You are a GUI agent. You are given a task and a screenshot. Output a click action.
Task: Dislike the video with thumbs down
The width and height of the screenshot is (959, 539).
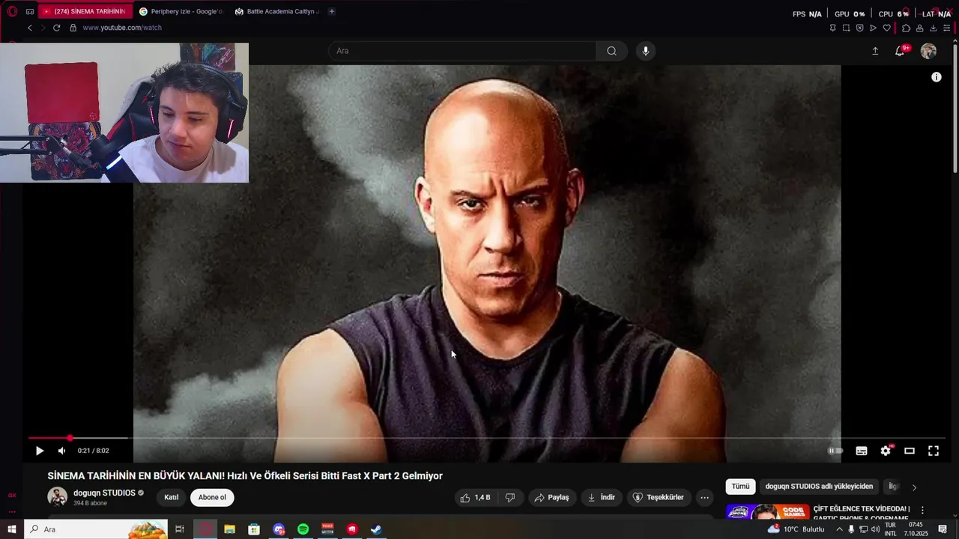(x=510, y=497)
